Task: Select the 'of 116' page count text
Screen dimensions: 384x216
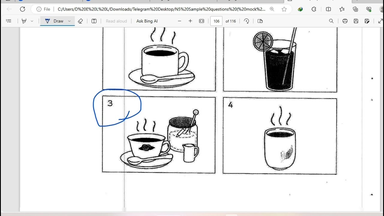Action: point(231,21)
